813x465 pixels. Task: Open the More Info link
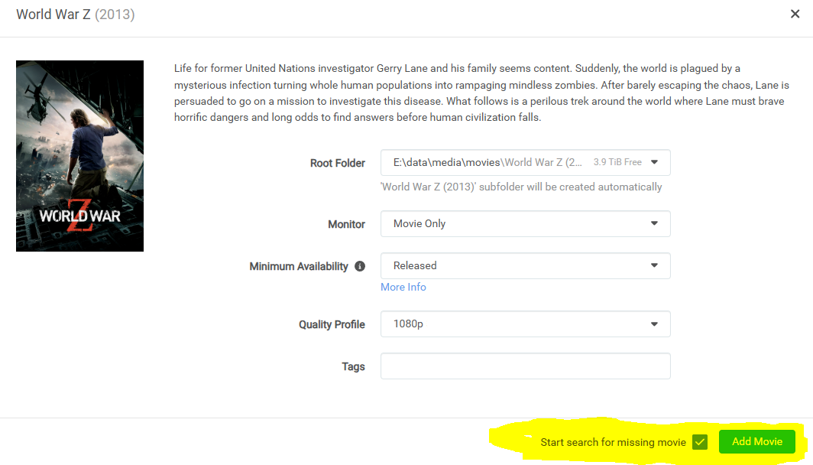403,287
